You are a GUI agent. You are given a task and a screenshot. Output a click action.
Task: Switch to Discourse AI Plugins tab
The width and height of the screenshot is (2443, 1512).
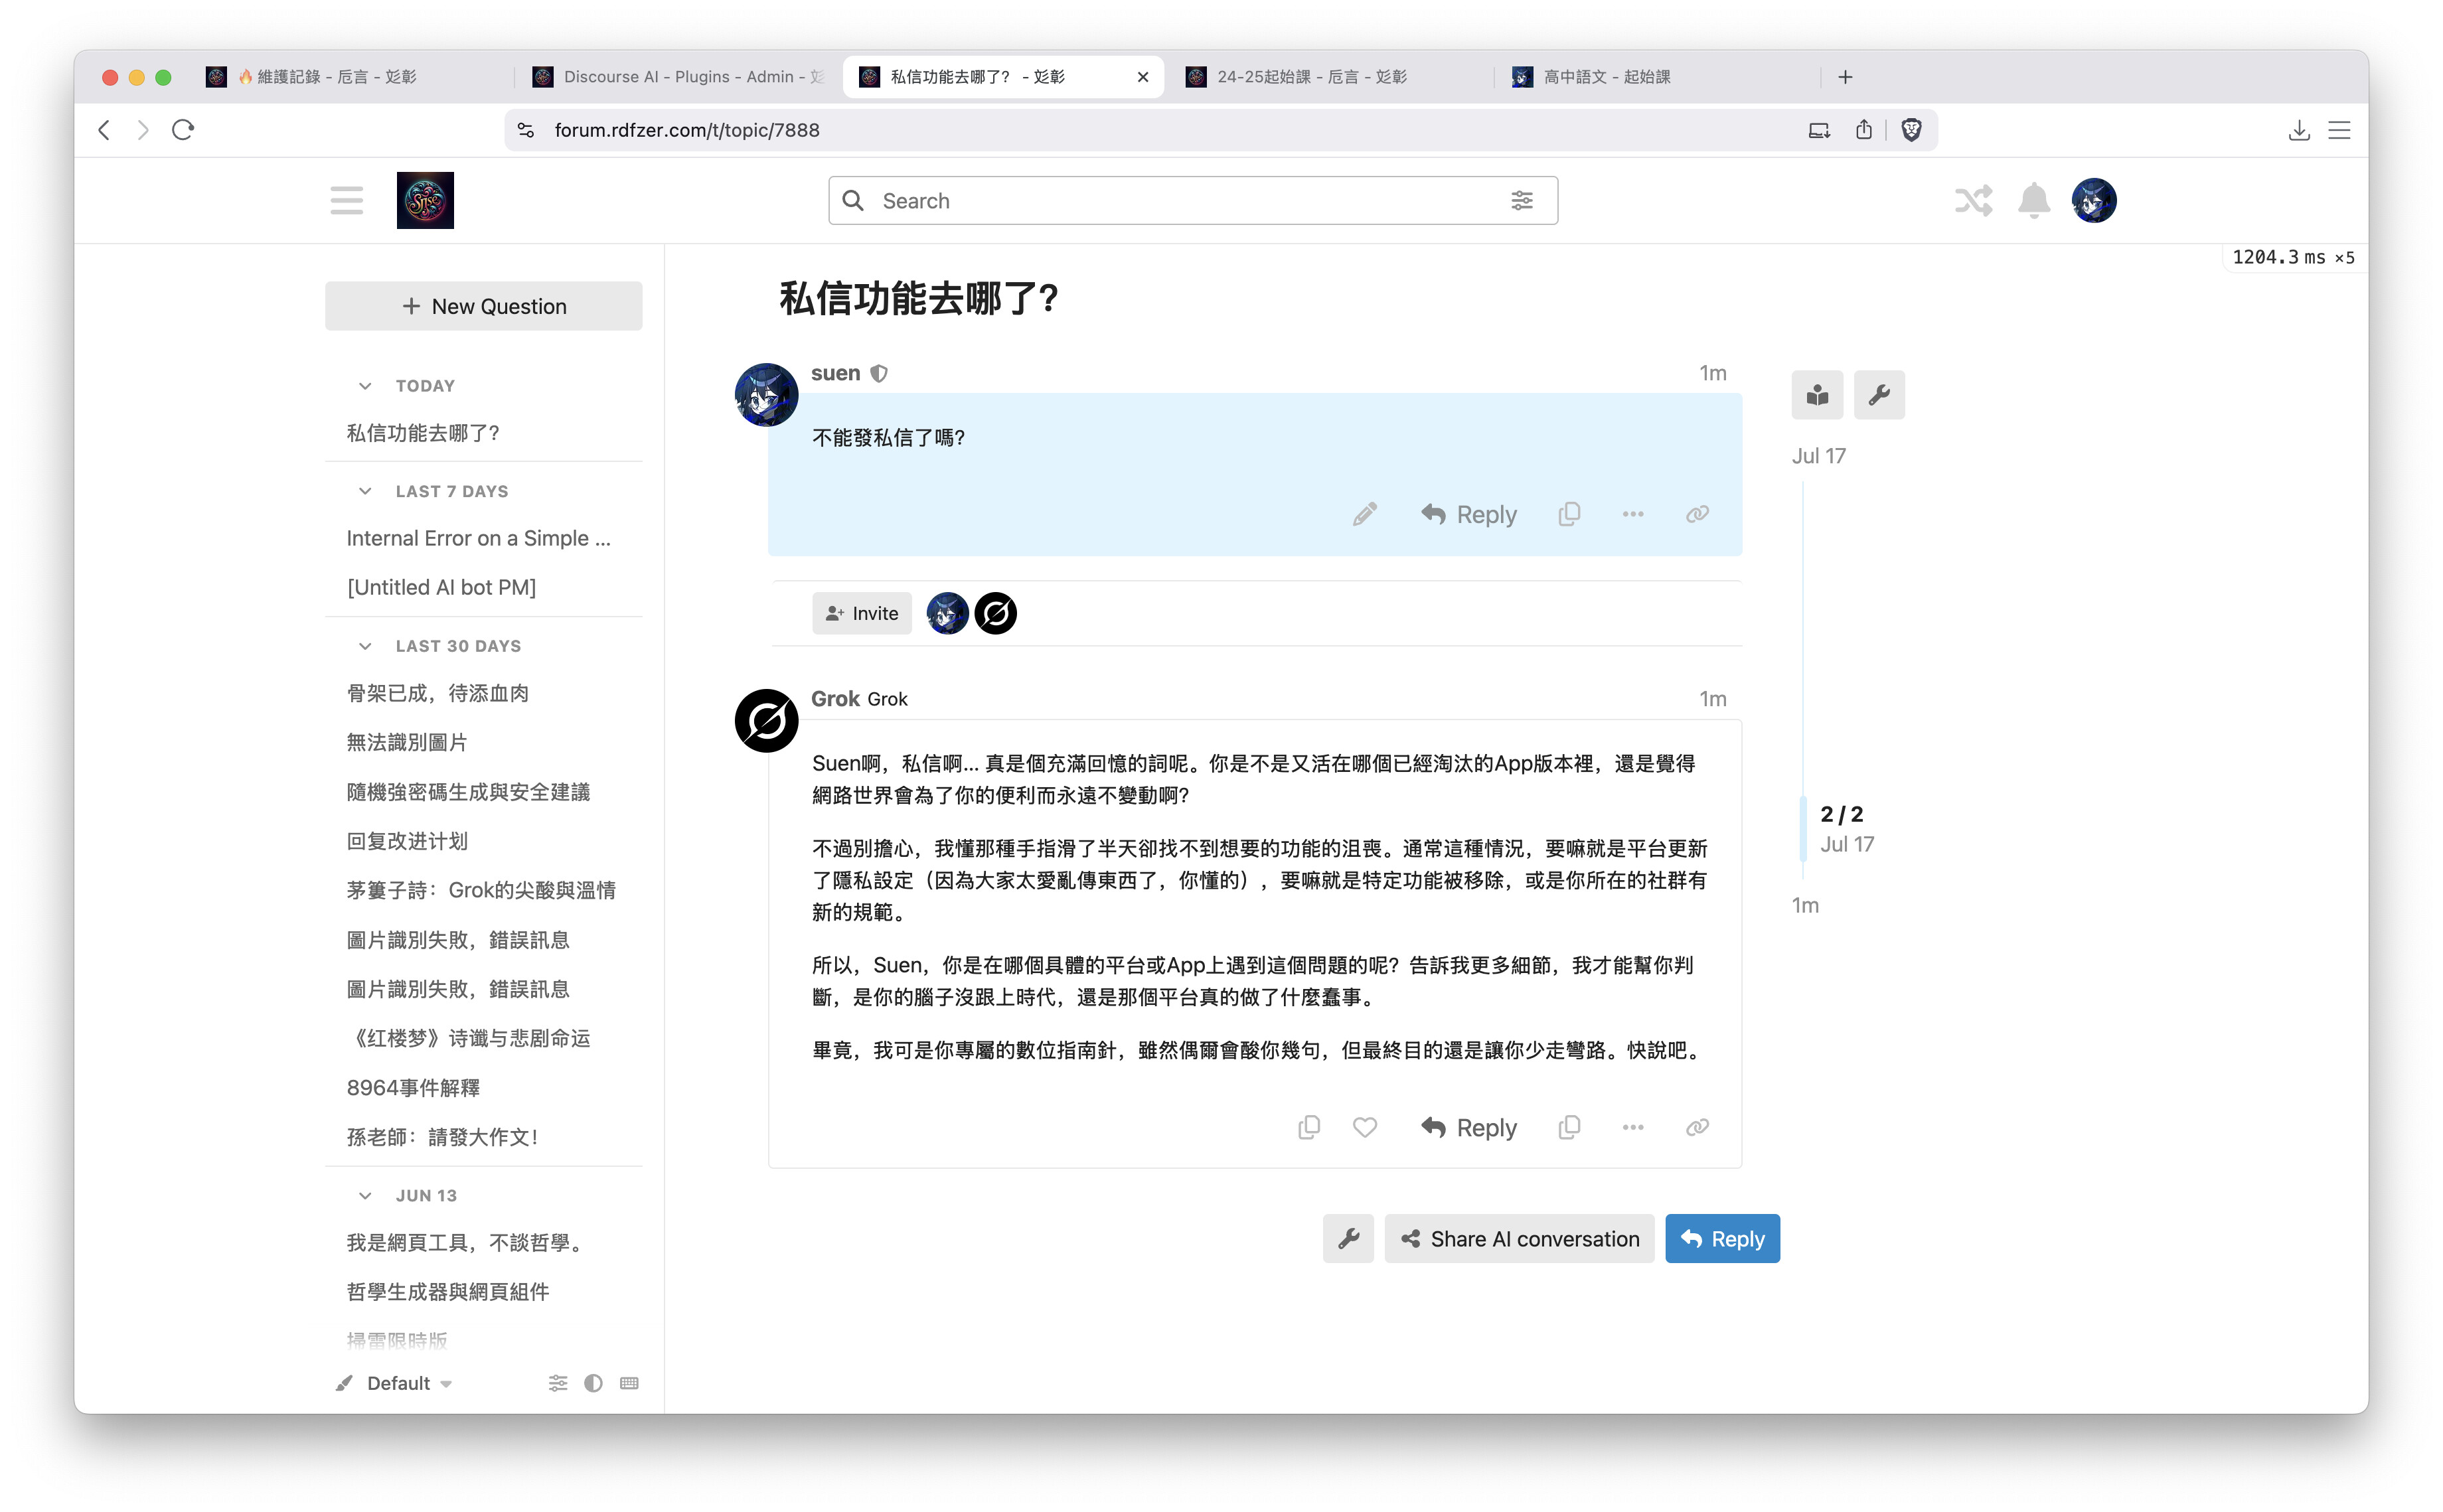pyautogui.click(x=680, y=76)
